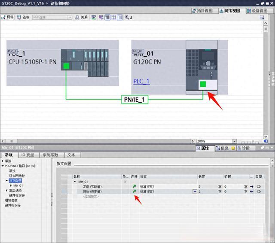This screenshot has height=243, width=275.
Task: Click the zoom magnifier toolbar icon
Action: (127, 17)
